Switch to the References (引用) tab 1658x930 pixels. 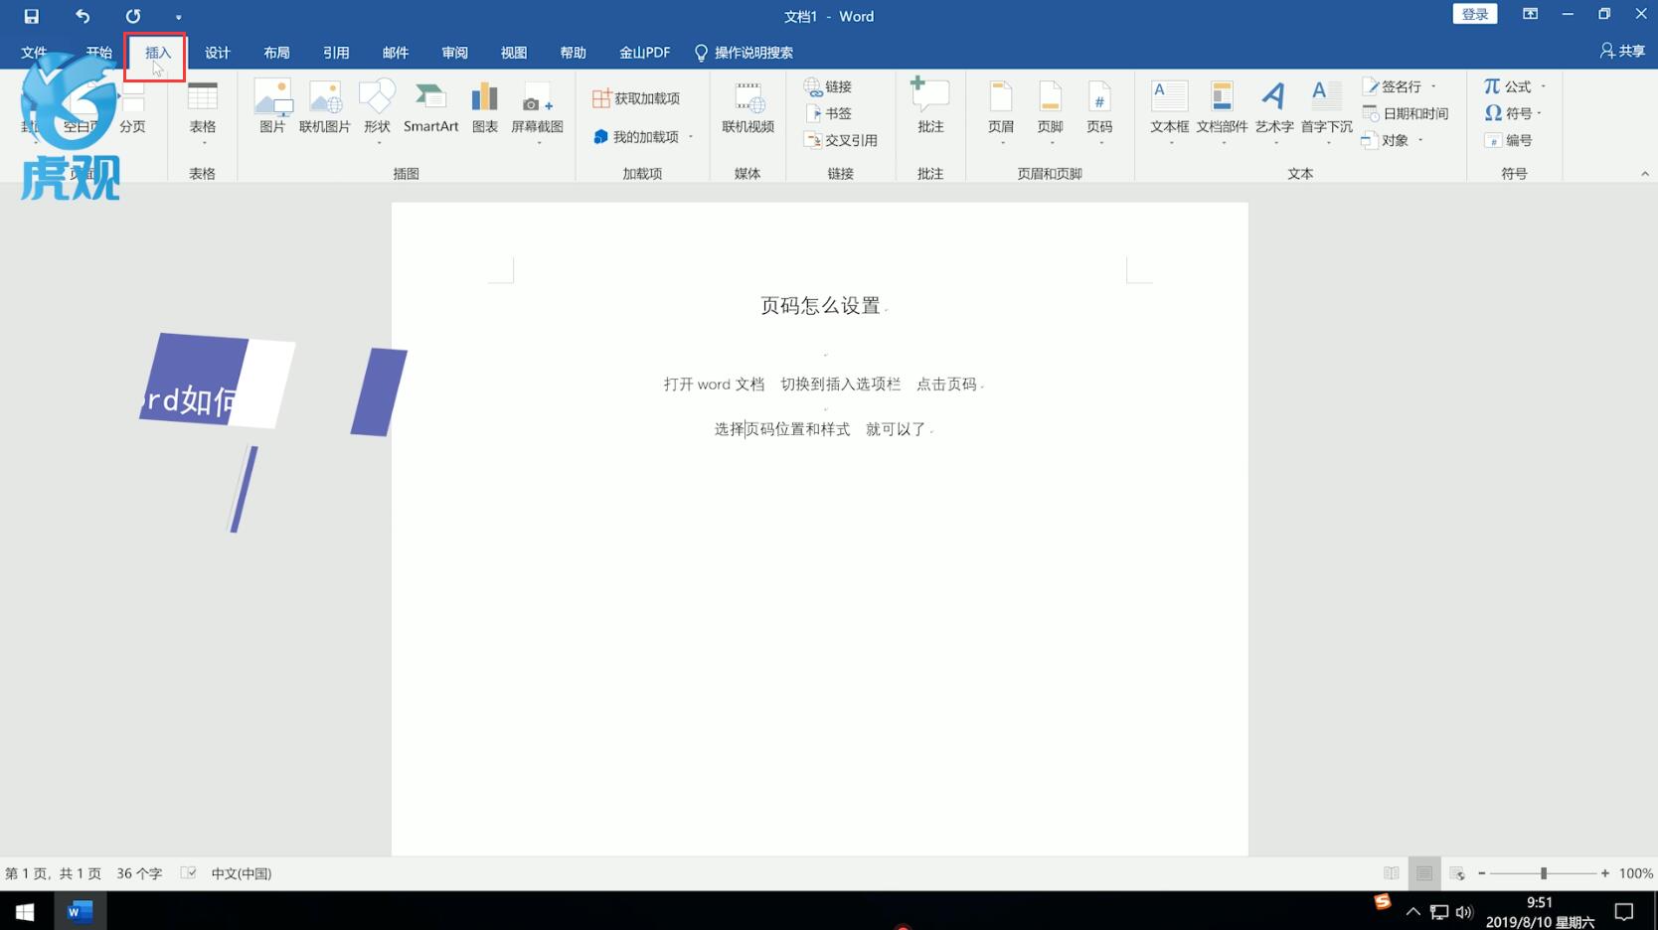[x=336, y=52]
